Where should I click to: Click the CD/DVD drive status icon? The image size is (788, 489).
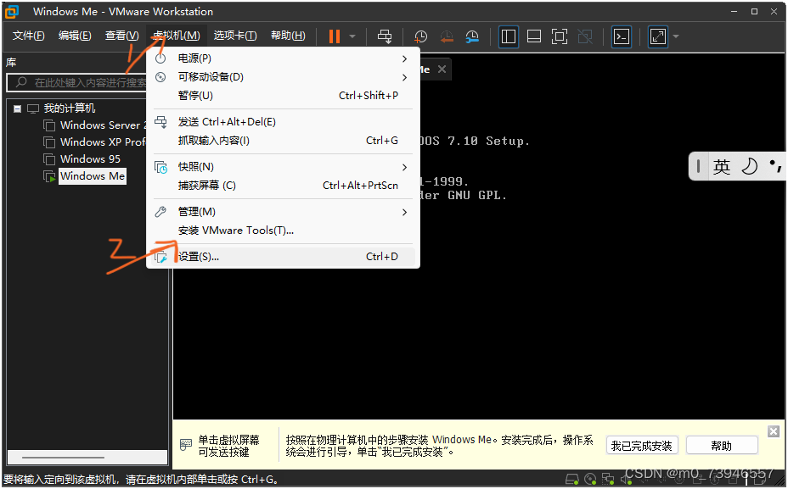click(x=590, y=480)
